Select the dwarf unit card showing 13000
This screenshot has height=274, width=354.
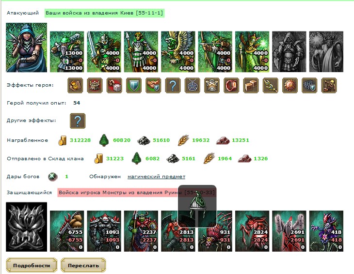point(67,52)
